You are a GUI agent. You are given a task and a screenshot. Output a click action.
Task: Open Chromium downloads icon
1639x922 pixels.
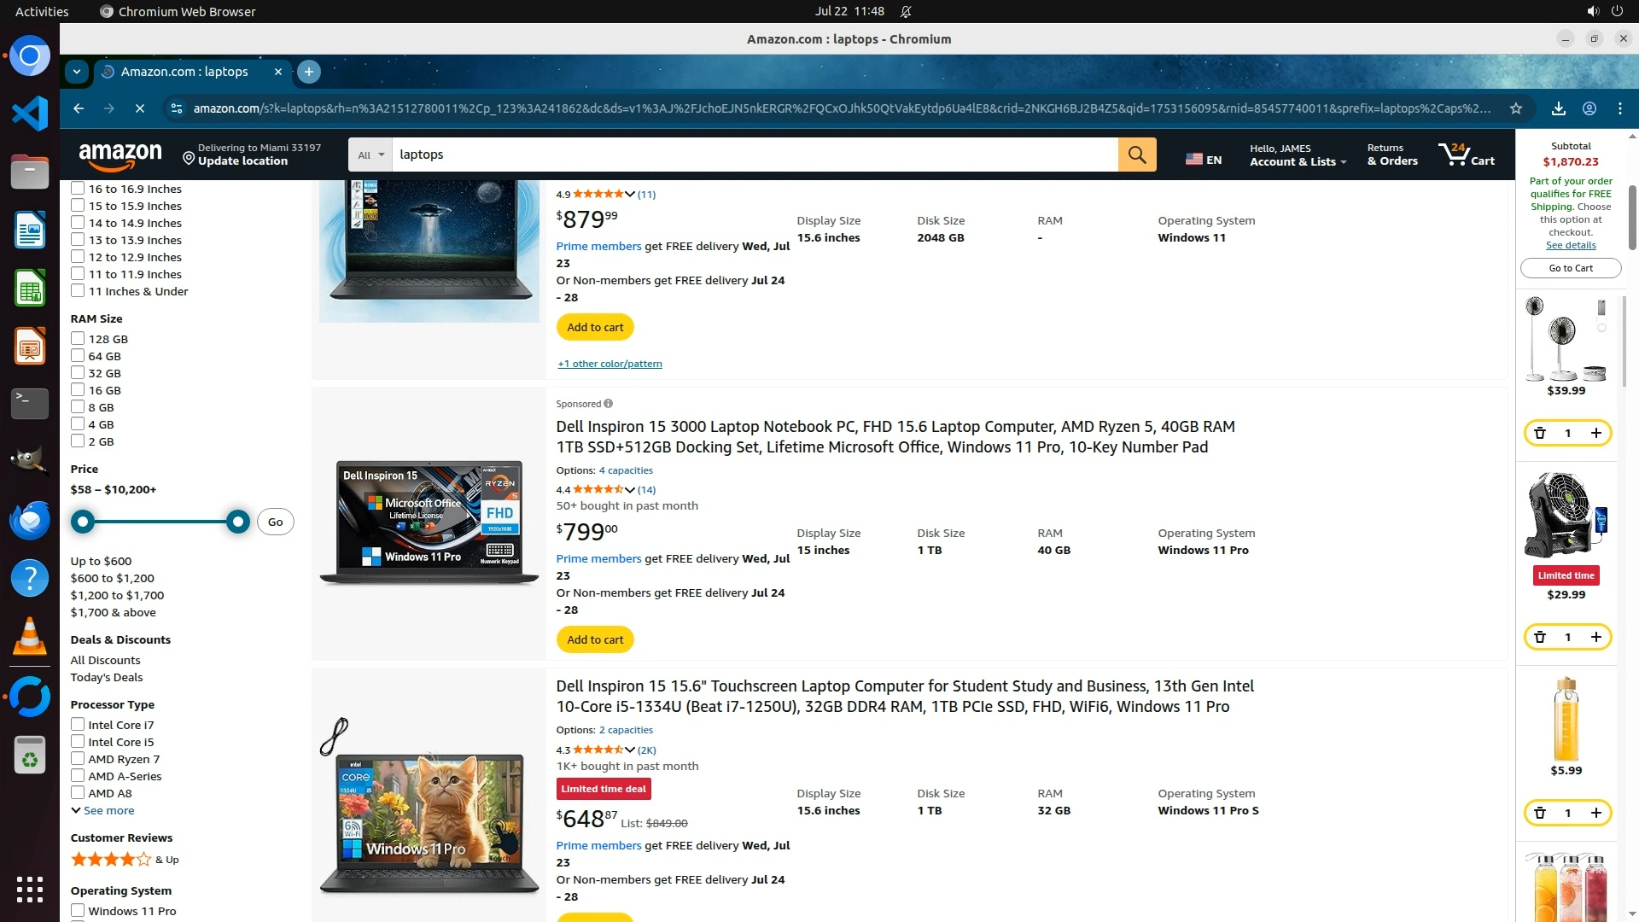coord(1558,108)
